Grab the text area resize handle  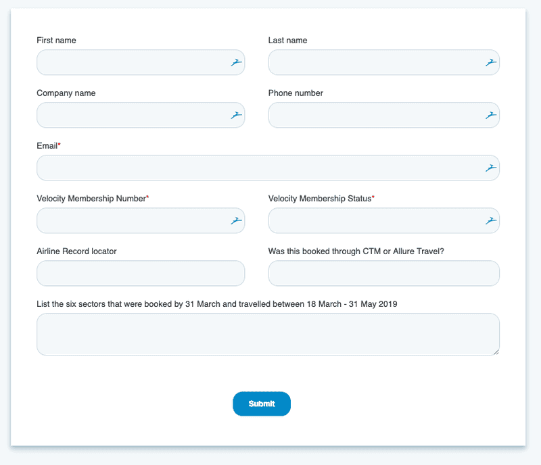[x=496, y=352]
